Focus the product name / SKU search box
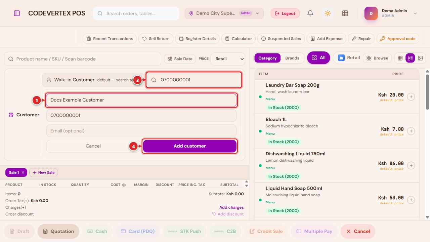The width and height of the screenshot is (430, 242). pyautogui.click(x=83, y=59)
